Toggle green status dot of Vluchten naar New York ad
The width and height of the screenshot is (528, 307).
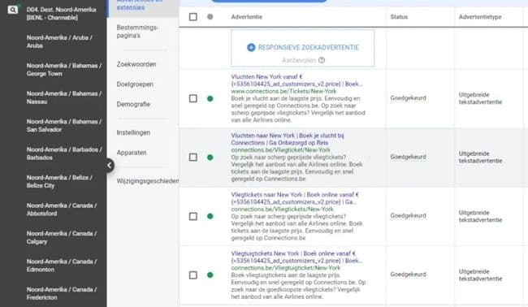[x=210, y=158]
